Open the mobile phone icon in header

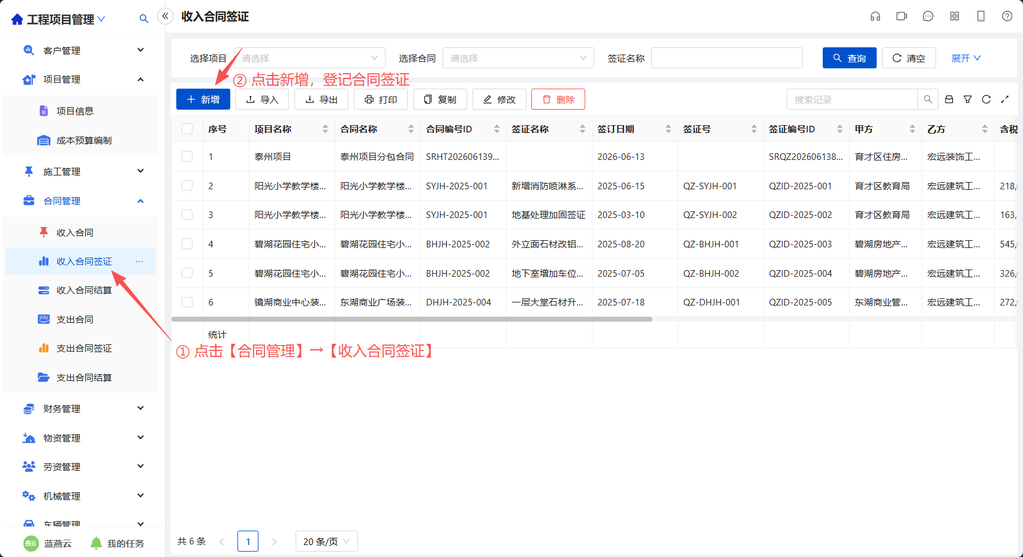[981, 16]
